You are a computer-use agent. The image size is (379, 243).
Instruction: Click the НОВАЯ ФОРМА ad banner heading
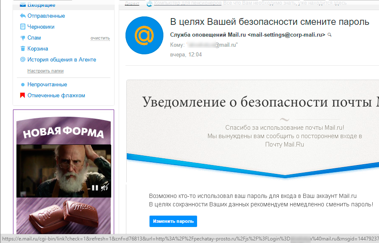tap(63, 132)
